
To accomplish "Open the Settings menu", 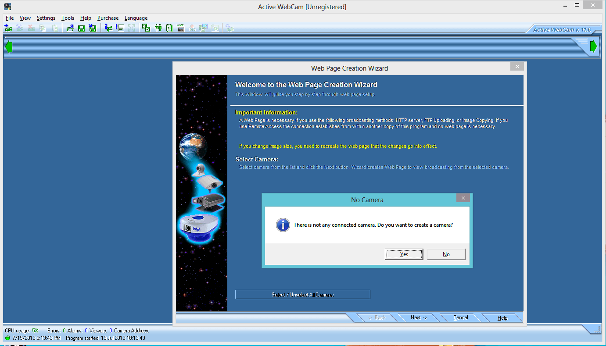I will click(46, 18).
